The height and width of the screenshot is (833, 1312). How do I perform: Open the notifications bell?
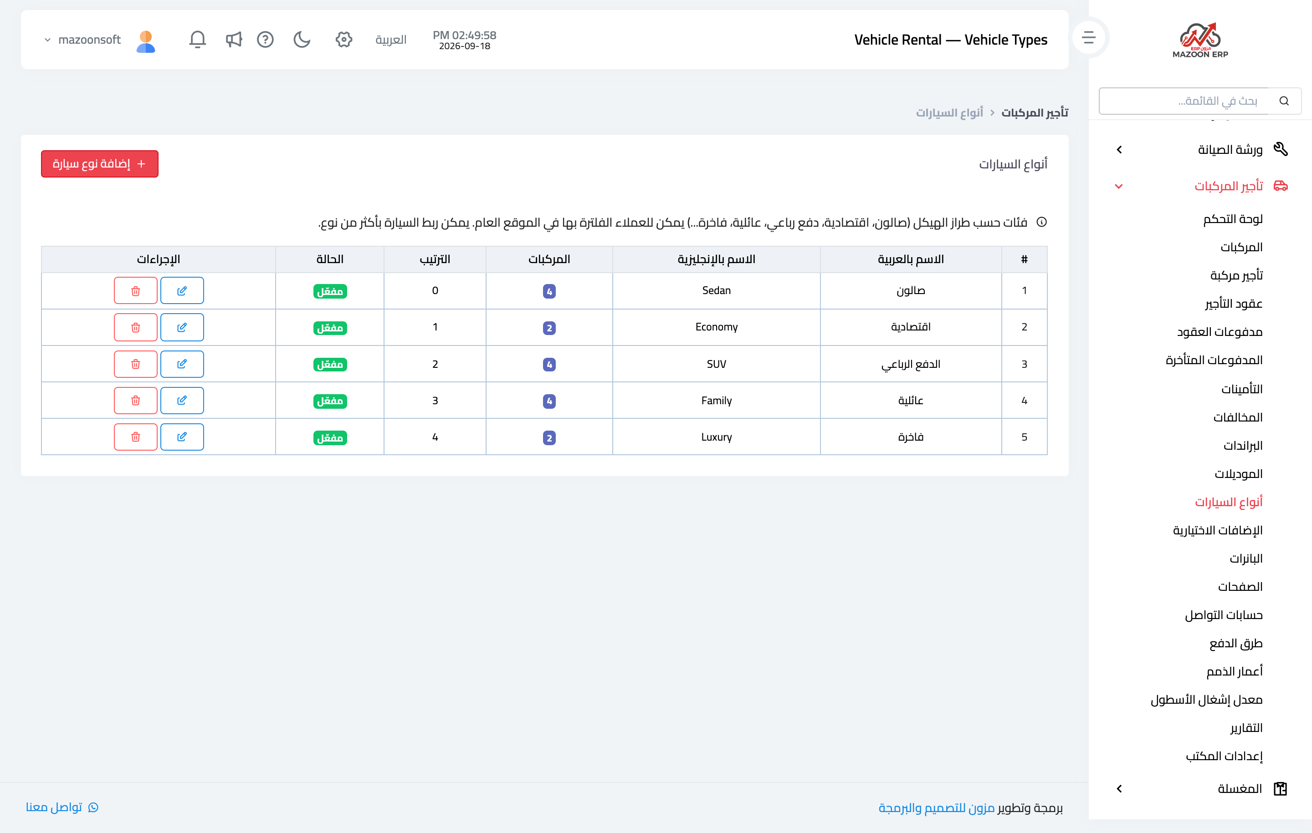(197, 39)
